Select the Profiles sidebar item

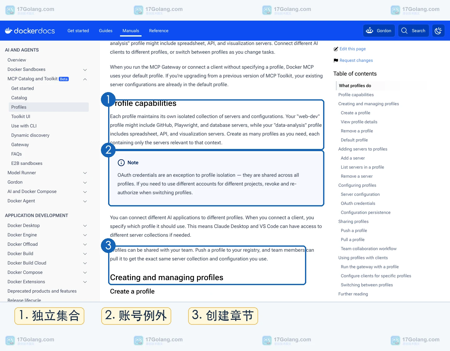pyautogui.click(x=49, y=107)
